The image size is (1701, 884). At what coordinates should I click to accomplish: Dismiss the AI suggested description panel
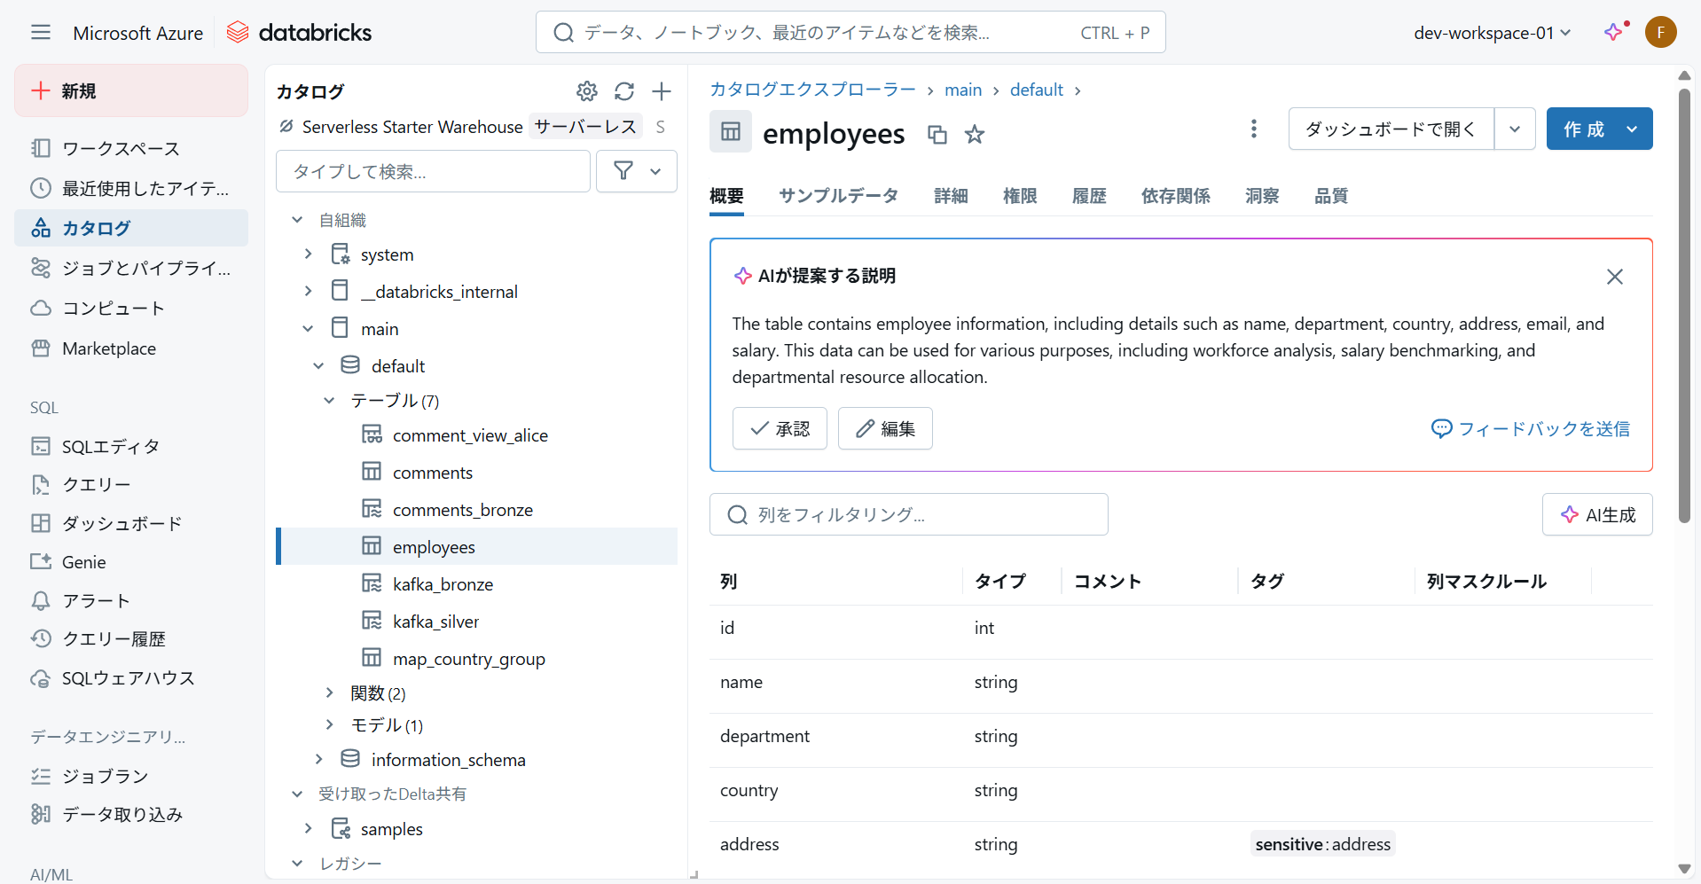(1615, 277)
